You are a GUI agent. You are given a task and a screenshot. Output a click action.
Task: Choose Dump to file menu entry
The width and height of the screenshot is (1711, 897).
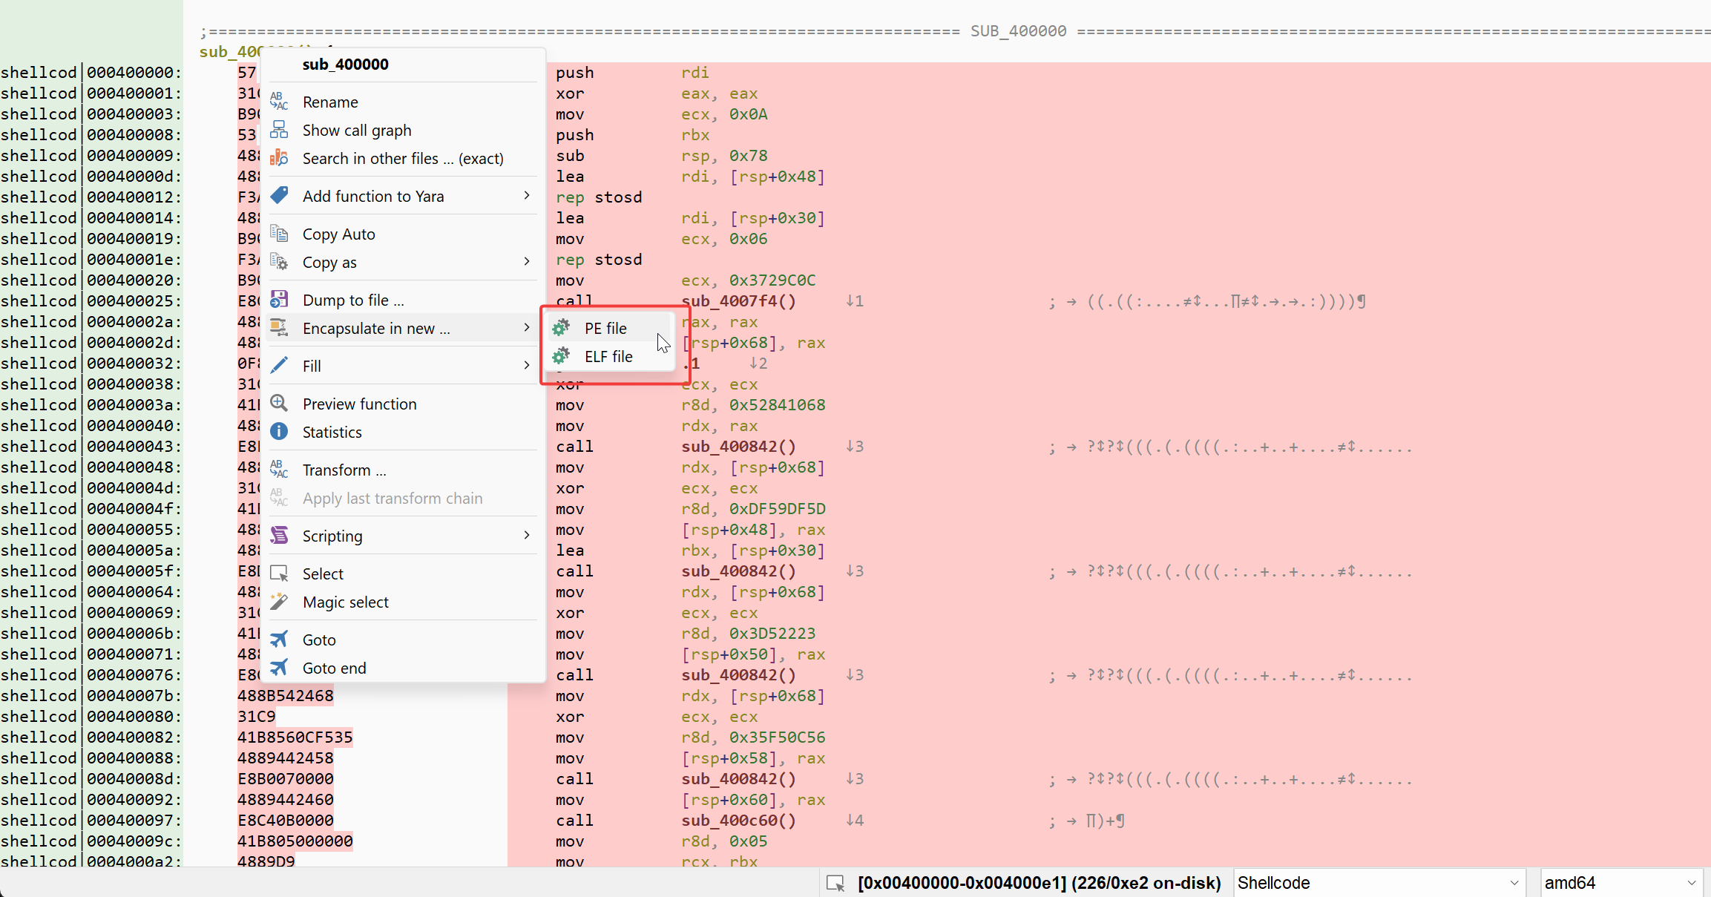click(403, 300)
